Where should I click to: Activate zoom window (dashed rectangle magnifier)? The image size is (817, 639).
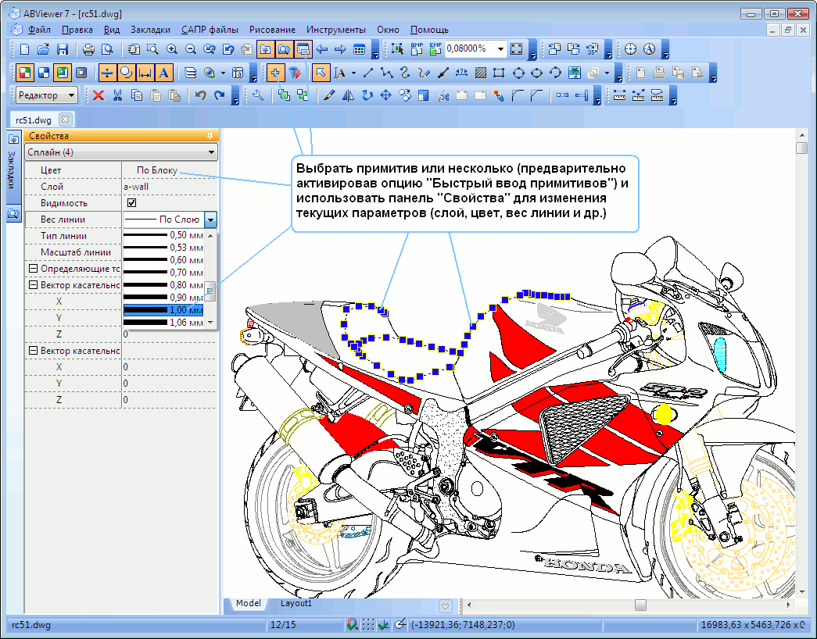152,49
